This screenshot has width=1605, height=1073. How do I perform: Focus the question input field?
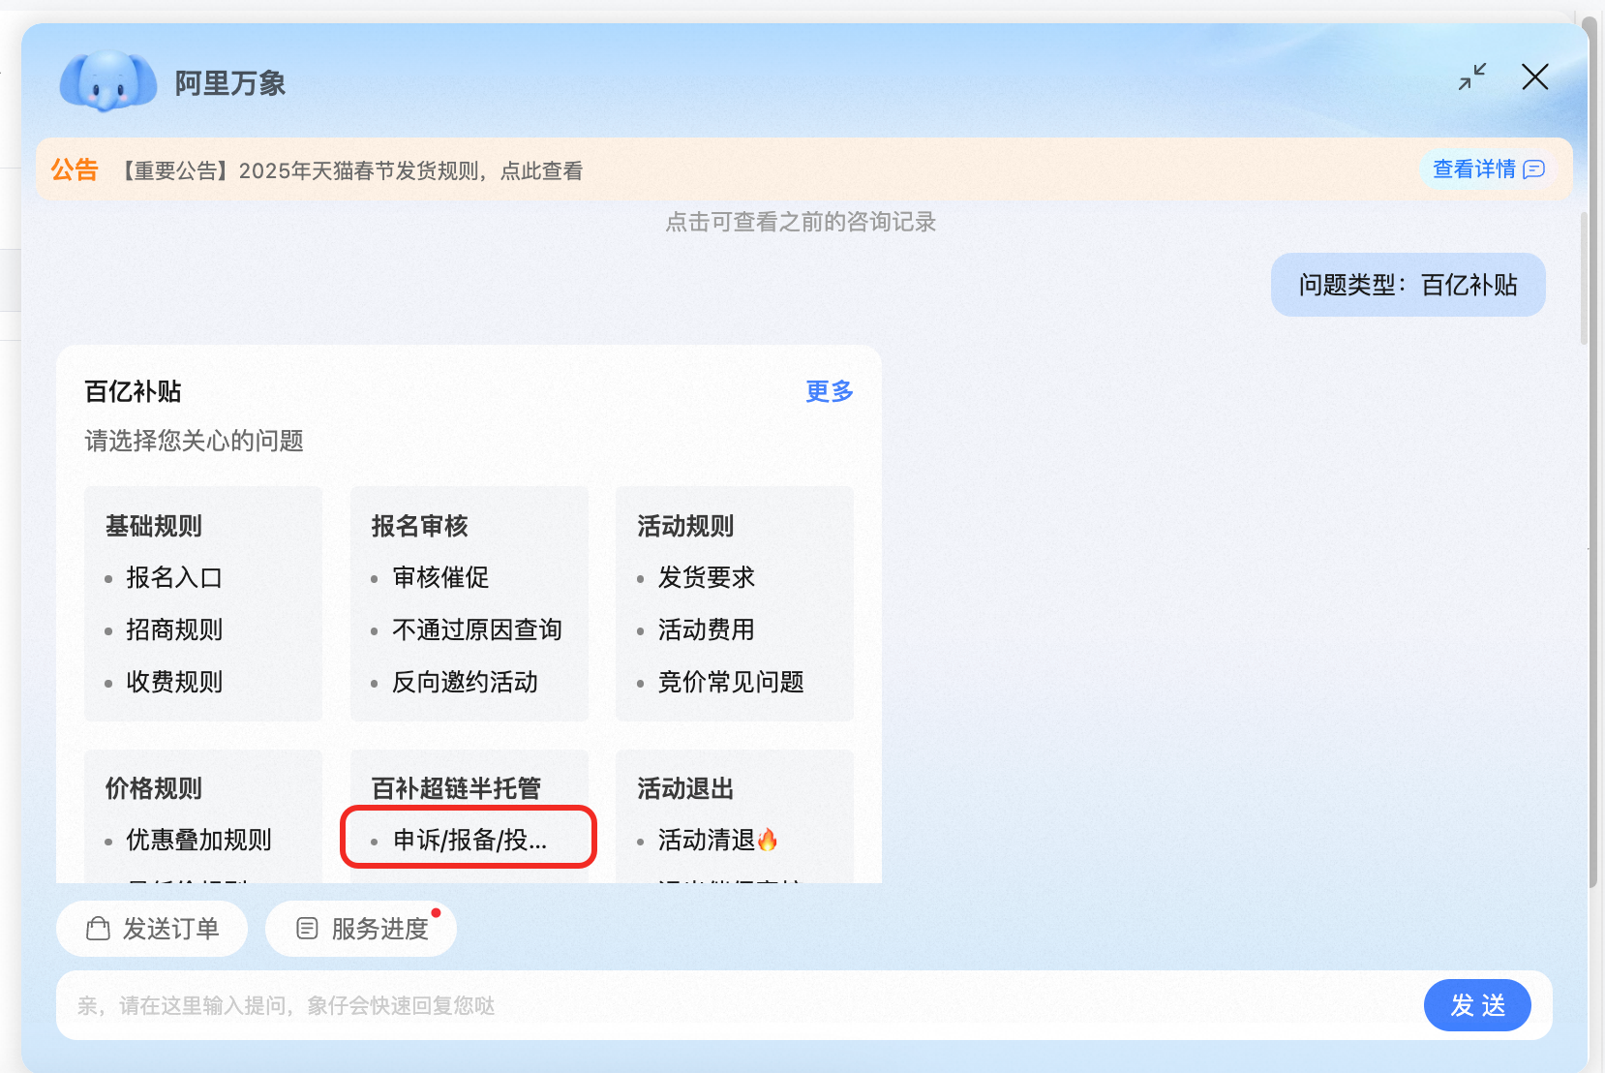(736, 1006)
